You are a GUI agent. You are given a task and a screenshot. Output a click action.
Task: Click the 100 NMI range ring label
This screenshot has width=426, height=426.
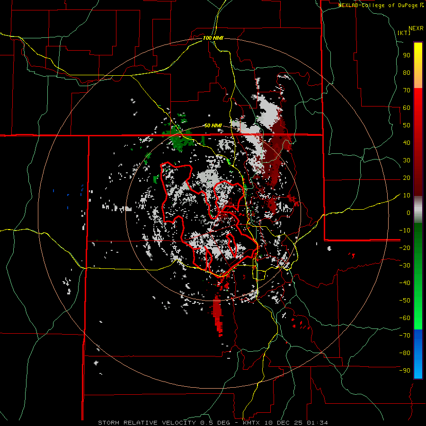[x=213, y=38]
